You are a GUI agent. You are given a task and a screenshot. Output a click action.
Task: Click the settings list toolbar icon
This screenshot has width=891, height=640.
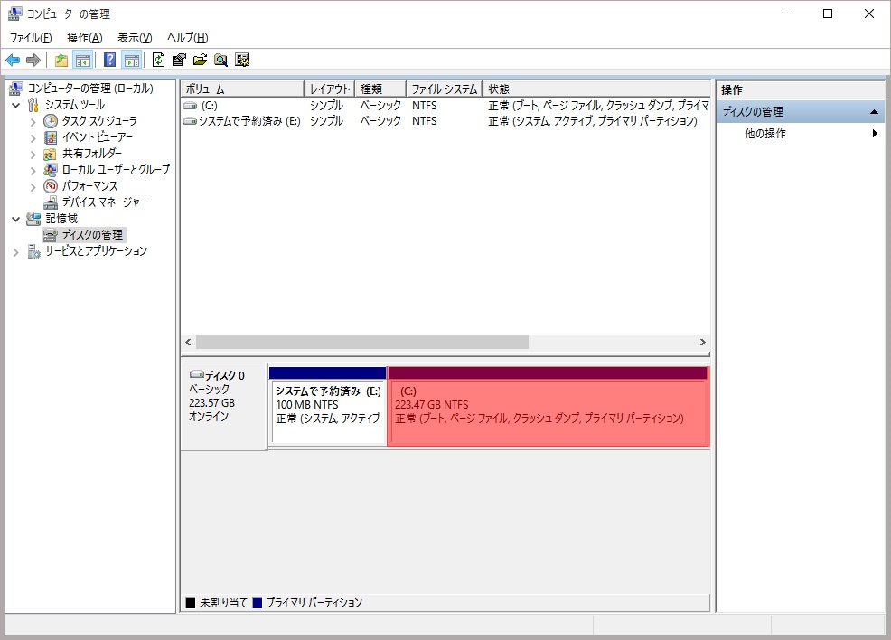(242, 60)
